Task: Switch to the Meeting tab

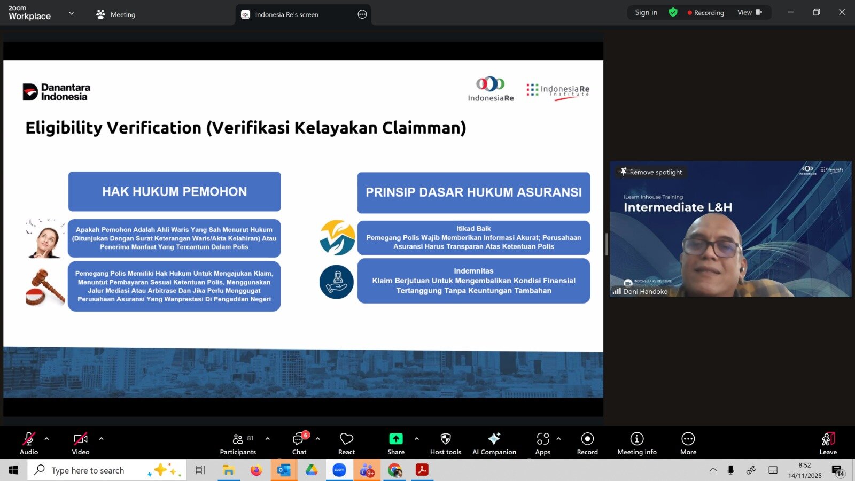Action: pyautogui.click(x=122, y=14)
